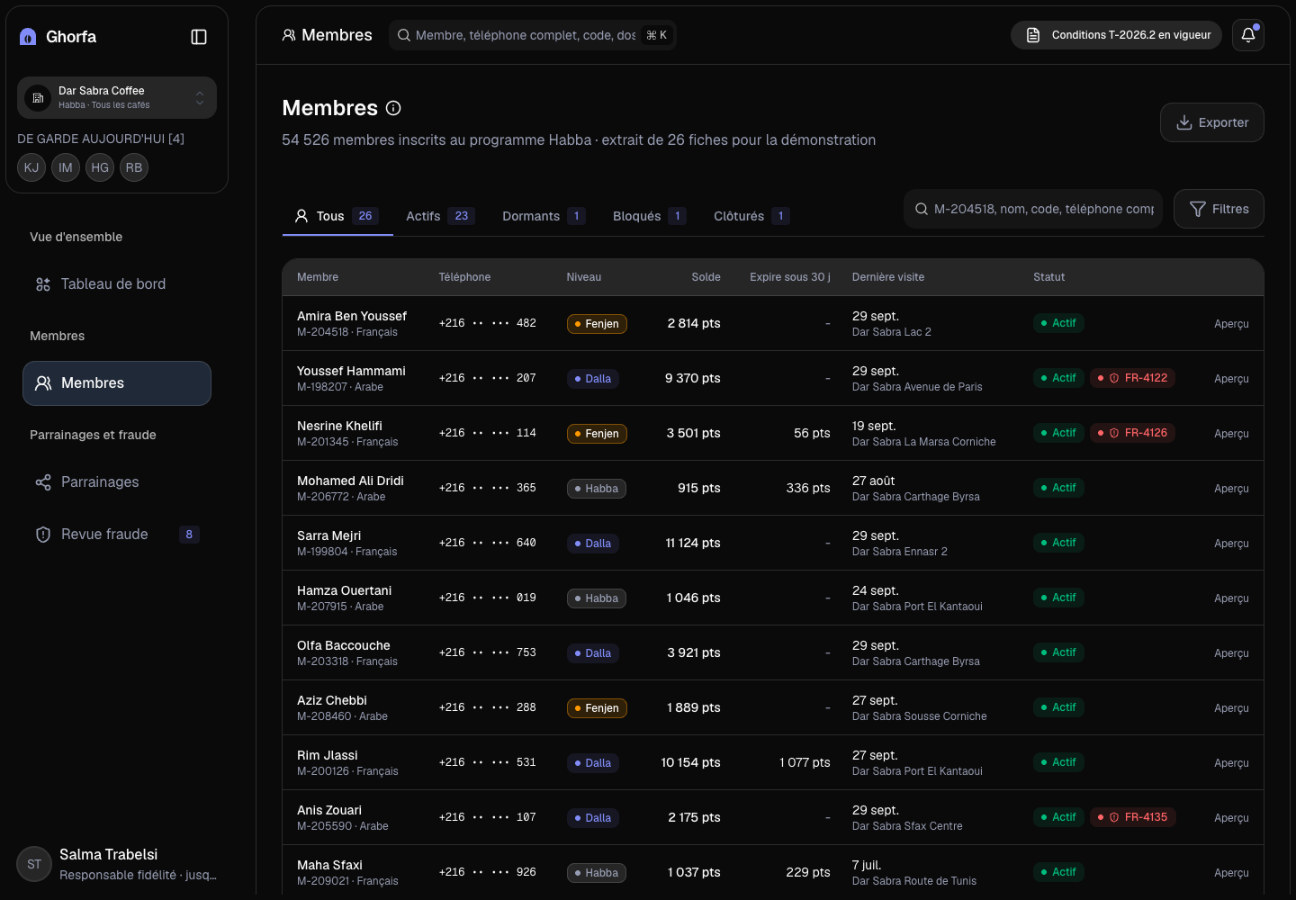Select the Tous tab
Viewport: 1296px width, 900px height.
[x=337, y=216]
